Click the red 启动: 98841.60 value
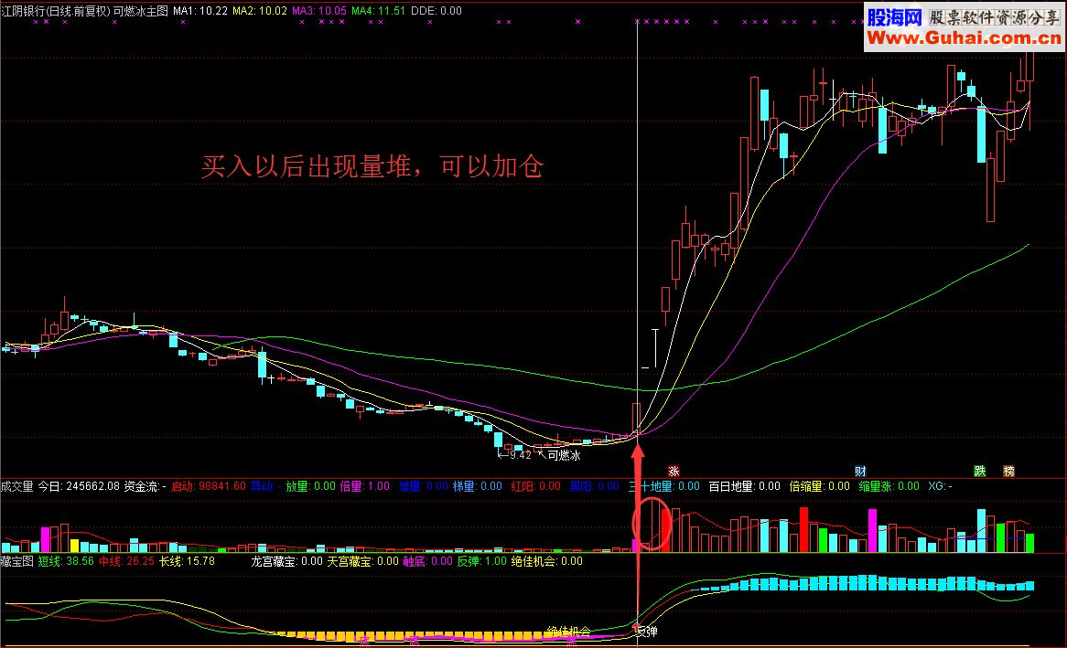 (x=209, y=486)
